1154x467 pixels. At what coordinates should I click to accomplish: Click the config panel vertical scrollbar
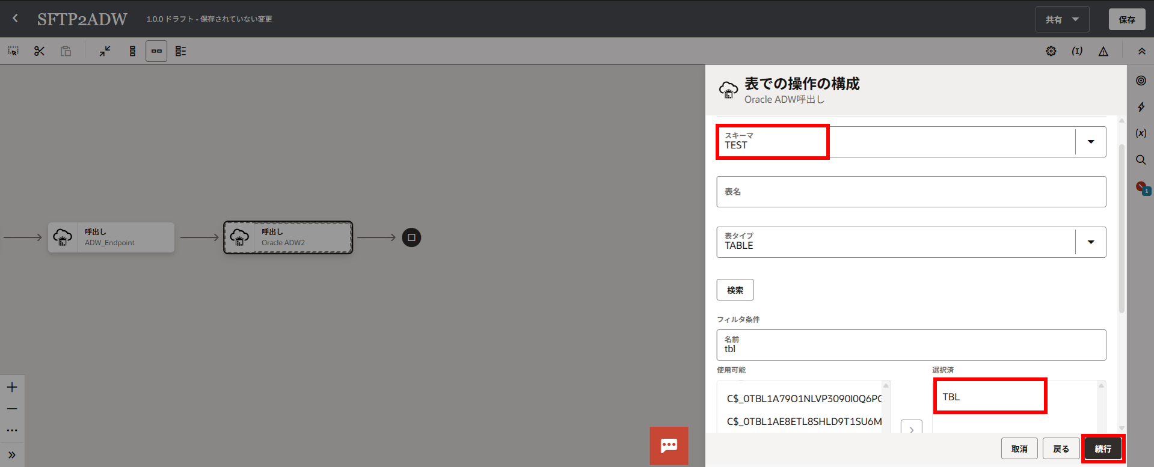1122,228
